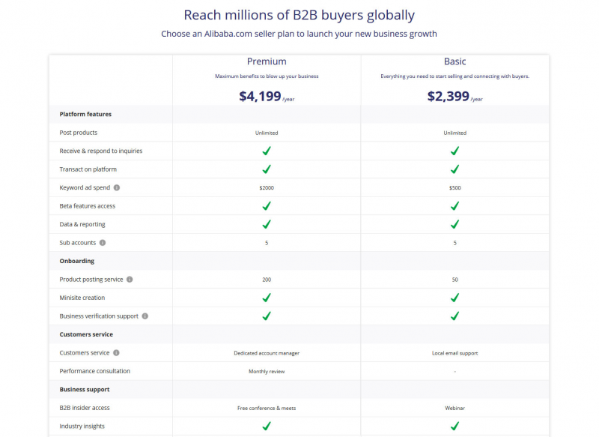The width and height of the screenshot is (599, 437).
Task: Click the "Business support" section header
Action: click(x=85, y=390)
